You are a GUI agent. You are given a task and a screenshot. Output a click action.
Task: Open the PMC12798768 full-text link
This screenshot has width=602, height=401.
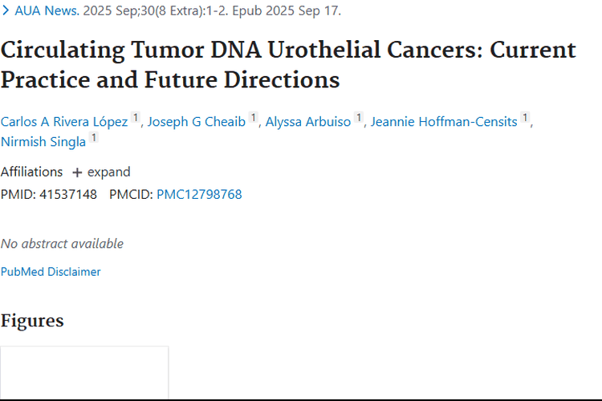coord(199,194)
